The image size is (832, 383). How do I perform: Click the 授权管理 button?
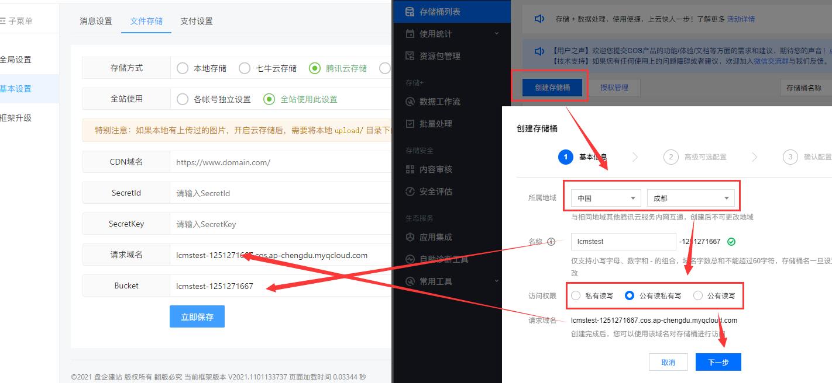(614, 88)
